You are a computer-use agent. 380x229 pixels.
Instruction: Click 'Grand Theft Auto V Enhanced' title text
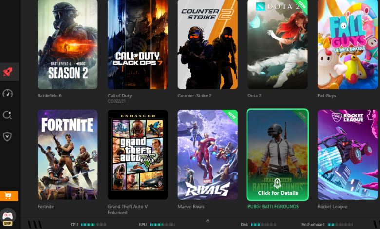(x=128, y=210)
